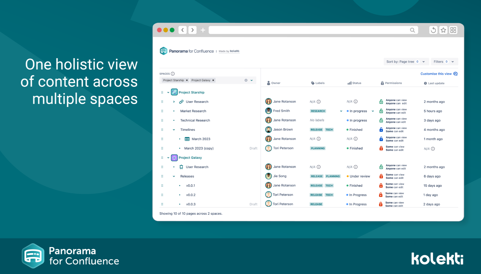
Task: Click the browser address bar
Action: pos(313,30)
